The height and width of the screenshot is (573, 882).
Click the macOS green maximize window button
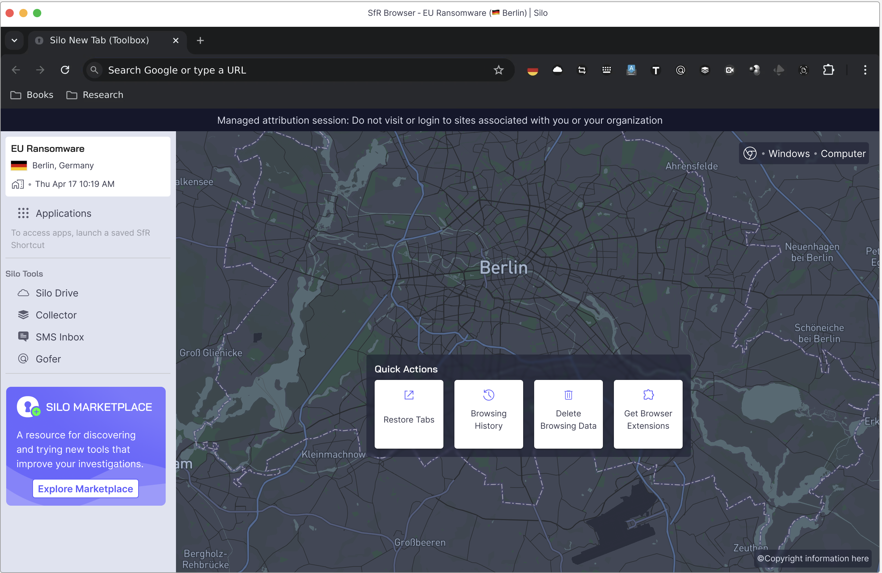coord(37,13)
